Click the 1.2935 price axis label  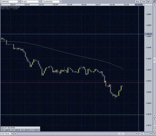click(x=148, y=70)
